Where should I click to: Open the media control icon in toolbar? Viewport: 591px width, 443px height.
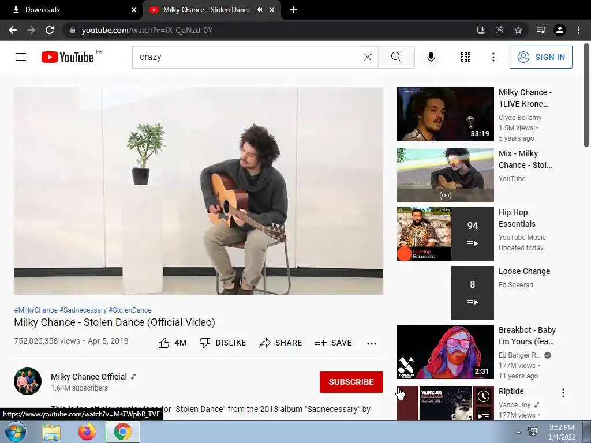click(541, 30)
